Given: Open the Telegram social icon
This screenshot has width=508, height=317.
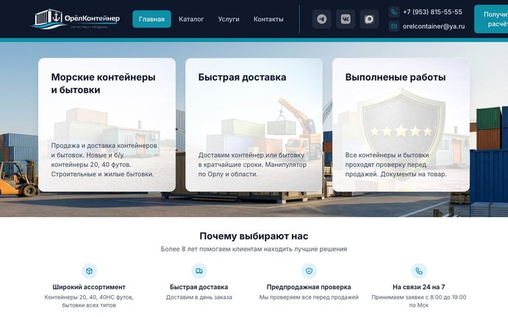Looking at the screenshot, I should pyautogui.click(x=322, y=19).
